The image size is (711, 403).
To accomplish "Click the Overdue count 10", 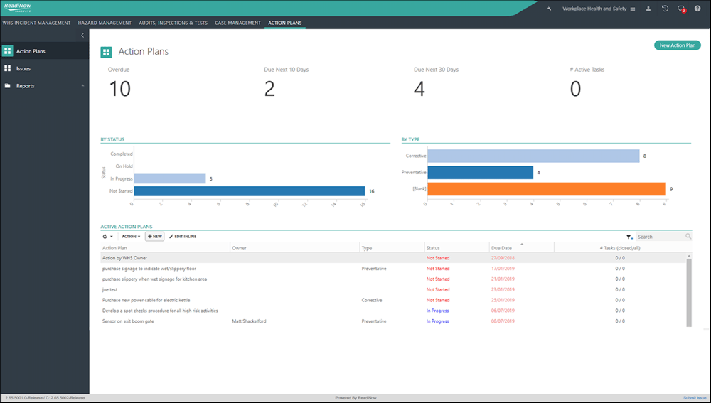I will (x=119, y=89).
